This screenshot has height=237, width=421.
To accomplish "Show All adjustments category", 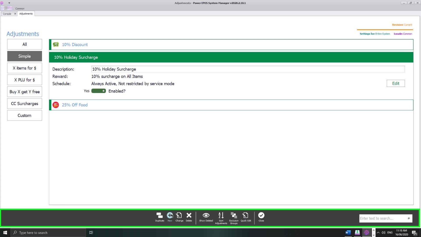I will 24,44.
